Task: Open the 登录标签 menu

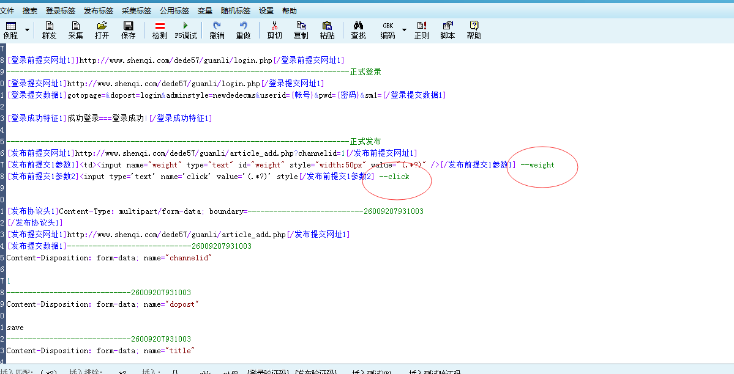Action: [61, 11]
